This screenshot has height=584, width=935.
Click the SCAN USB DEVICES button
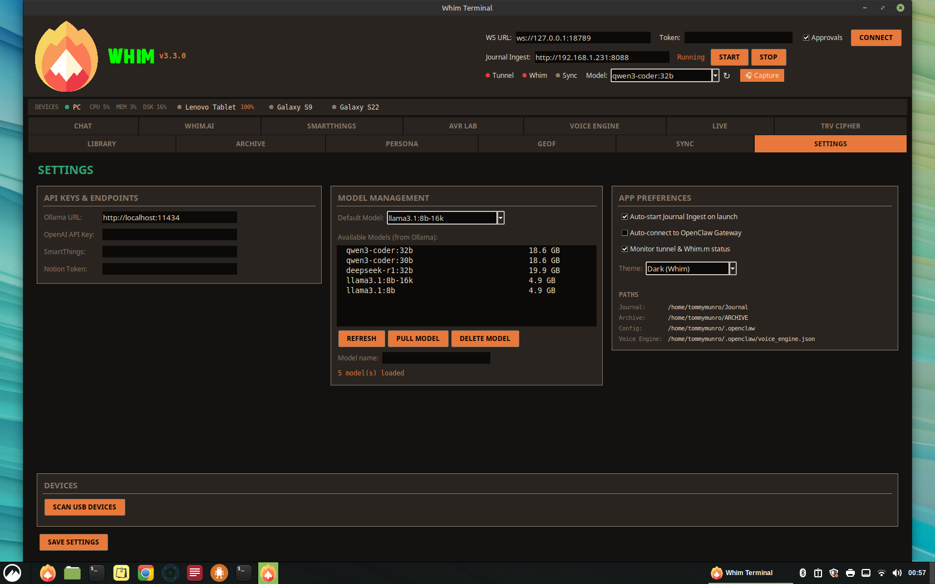tap(85, 507)
